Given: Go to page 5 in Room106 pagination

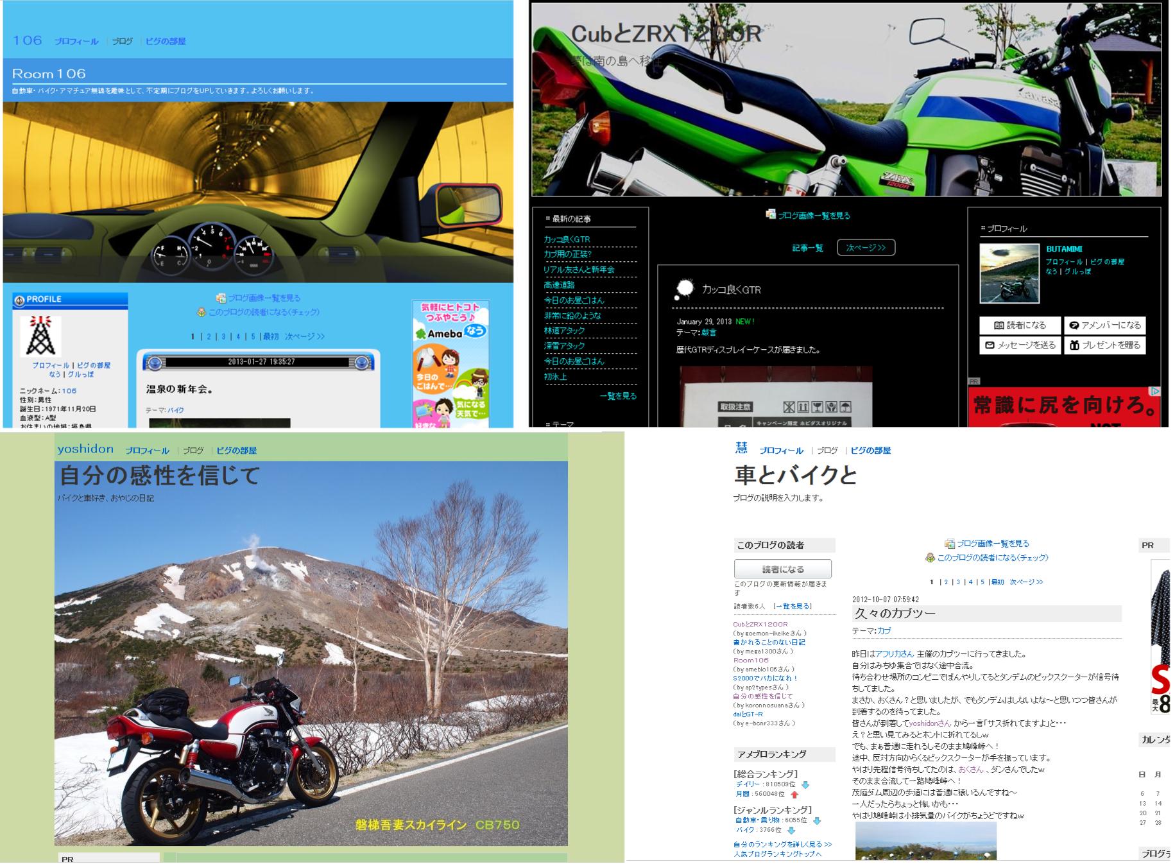Looking at the screenshot, I should (253, 336).
